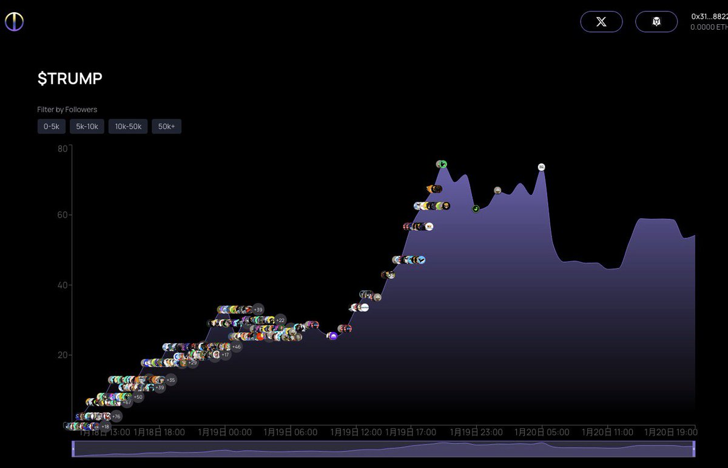Expand the +50 avatar cluster badge

(x=138, y=397)
